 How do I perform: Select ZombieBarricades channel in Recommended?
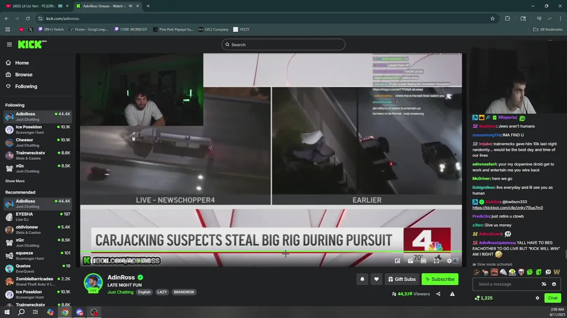click(38, 281)
